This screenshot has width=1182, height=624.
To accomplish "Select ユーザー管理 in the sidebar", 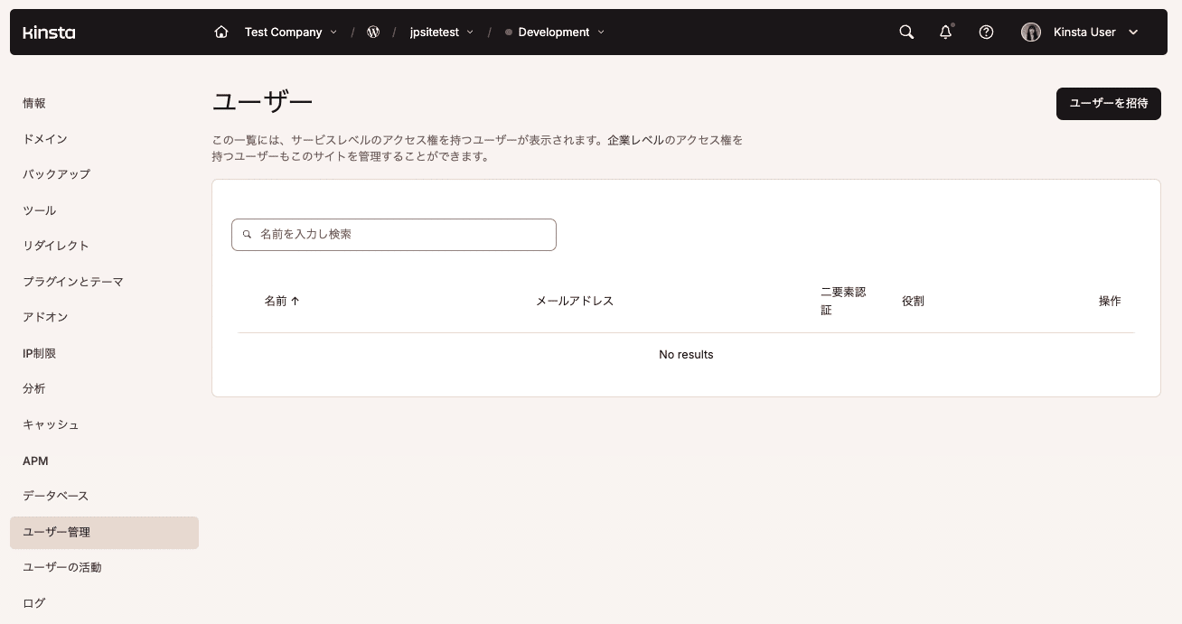I will coord(56,532).
